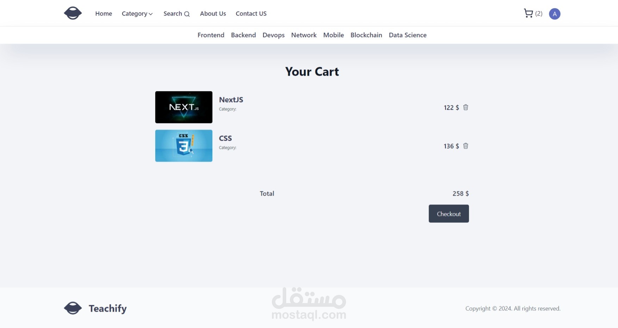Go to the Home page
The height and width of the screenshot is (328, 618).
coord(104,14)
